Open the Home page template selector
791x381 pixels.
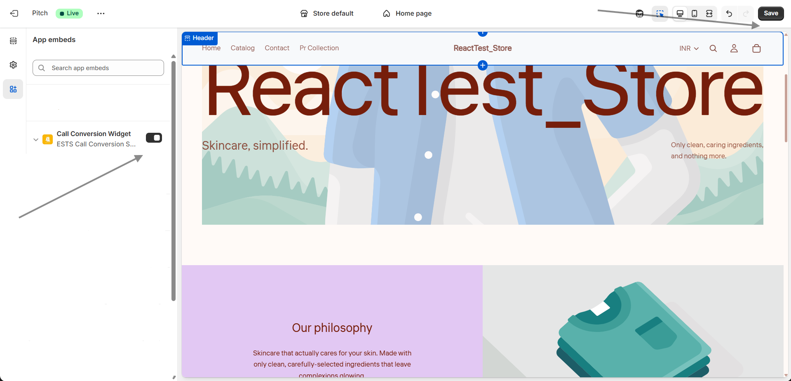click(407, 13)
